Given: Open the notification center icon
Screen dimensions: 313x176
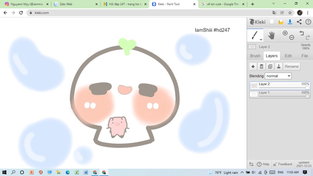Looking at the screenshot, I should click(305, 172).
